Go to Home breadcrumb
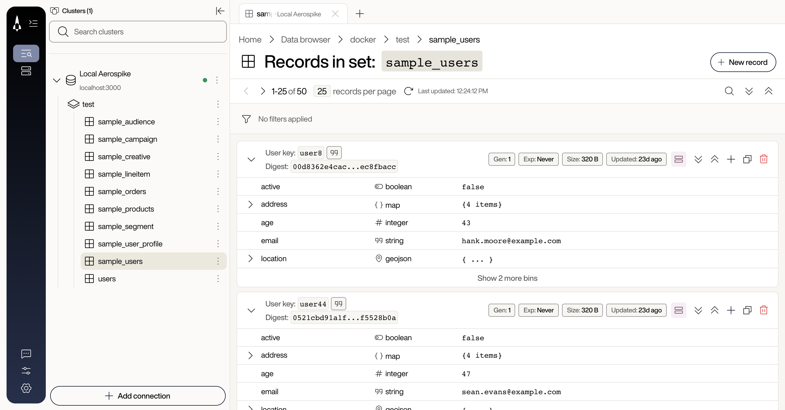 click(250, 40)
